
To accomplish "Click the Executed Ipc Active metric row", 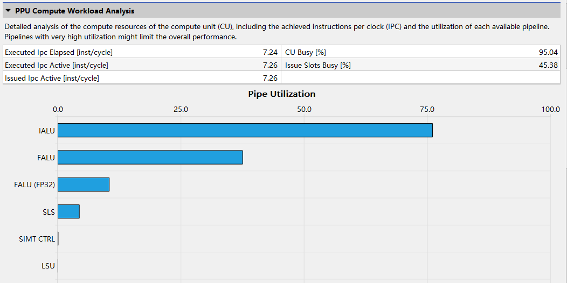I will [x=141, y=65].
